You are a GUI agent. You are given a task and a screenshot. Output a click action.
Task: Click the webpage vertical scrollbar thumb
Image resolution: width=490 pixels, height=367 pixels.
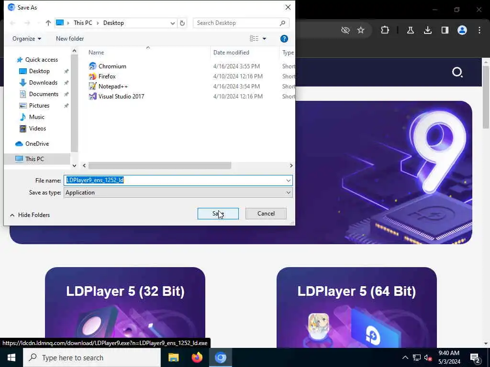coord(486,97)
